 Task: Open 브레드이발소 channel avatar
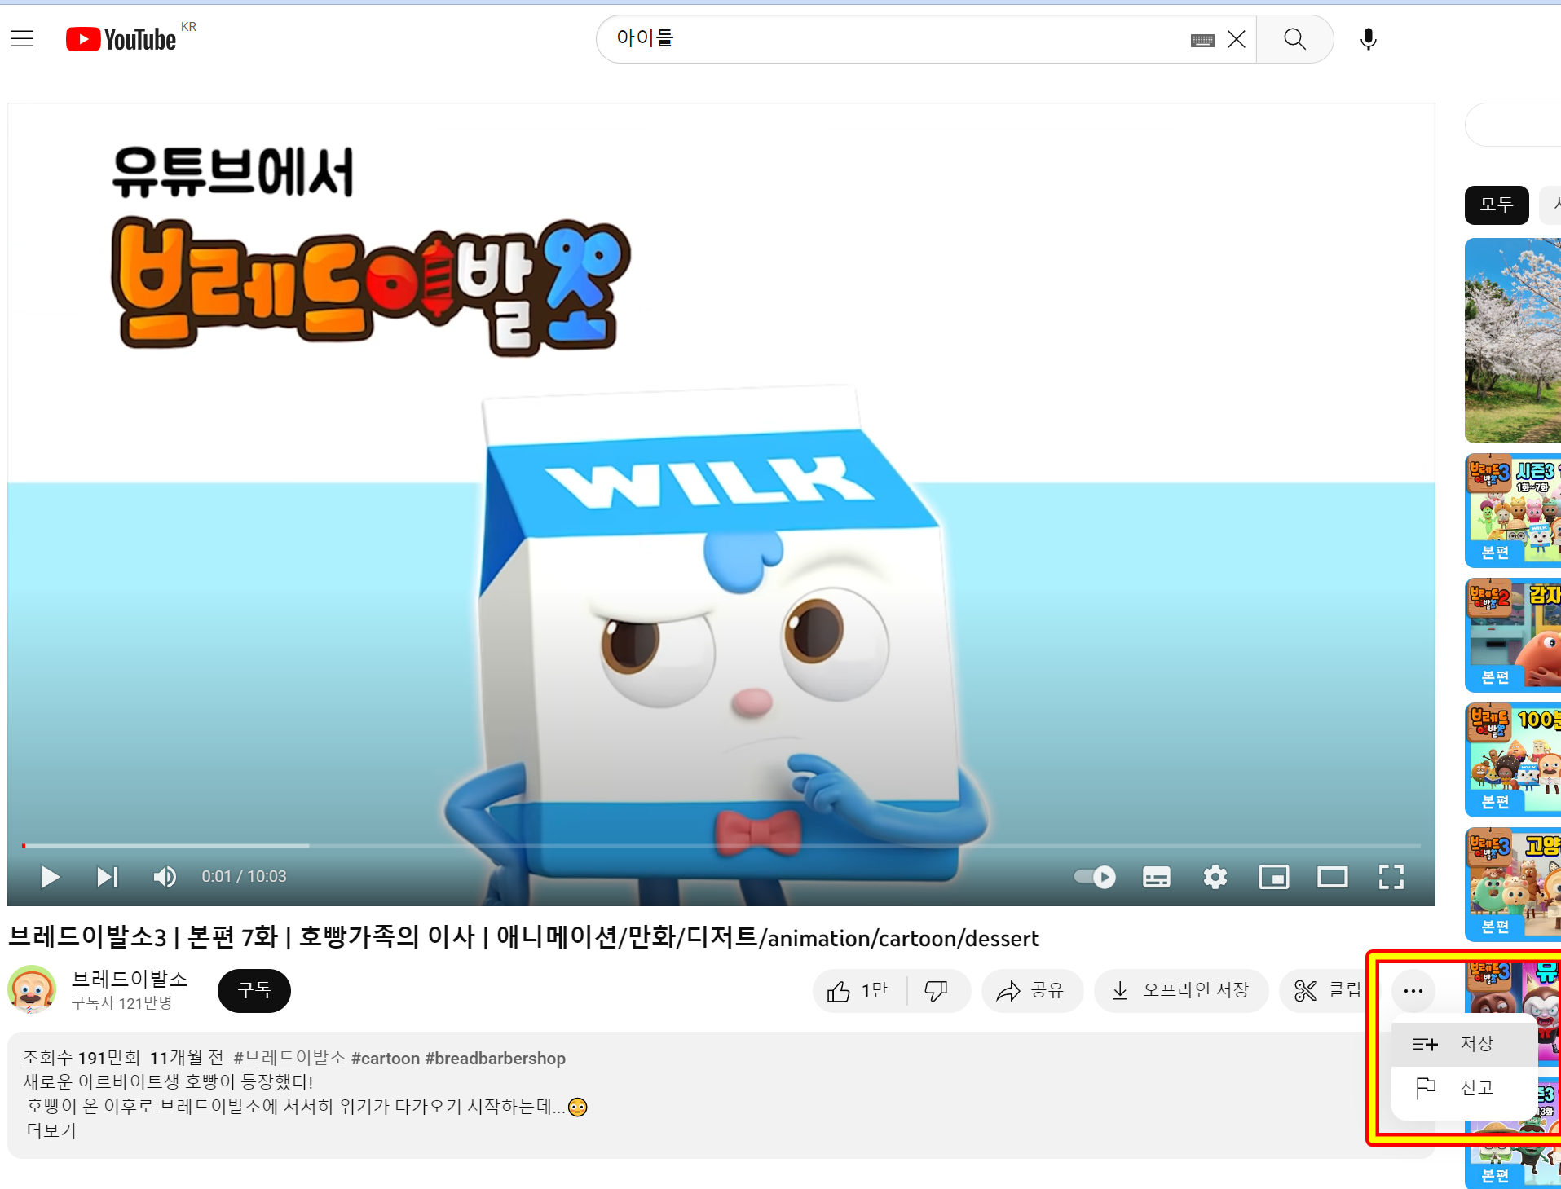[32, 989]
